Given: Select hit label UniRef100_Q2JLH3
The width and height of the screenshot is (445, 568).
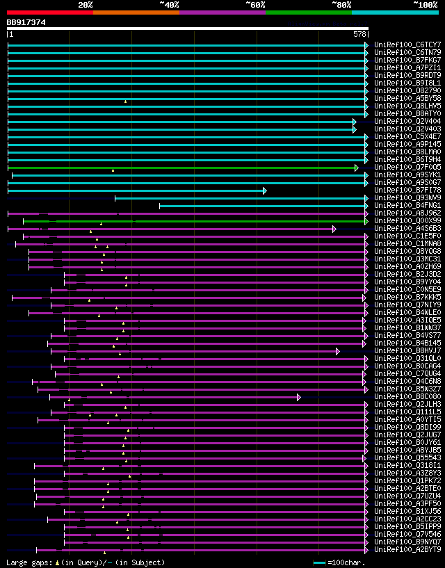Looking at the screenshot, I should pos(407,404).
